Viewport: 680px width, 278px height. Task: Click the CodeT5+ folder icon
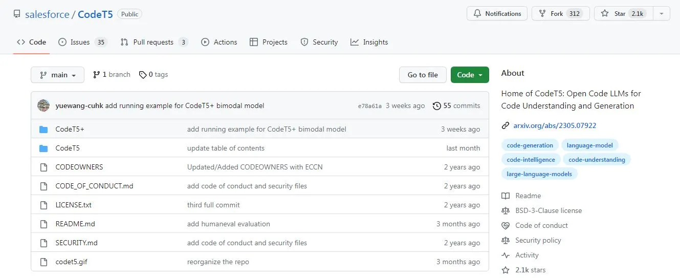coord(43,130)
